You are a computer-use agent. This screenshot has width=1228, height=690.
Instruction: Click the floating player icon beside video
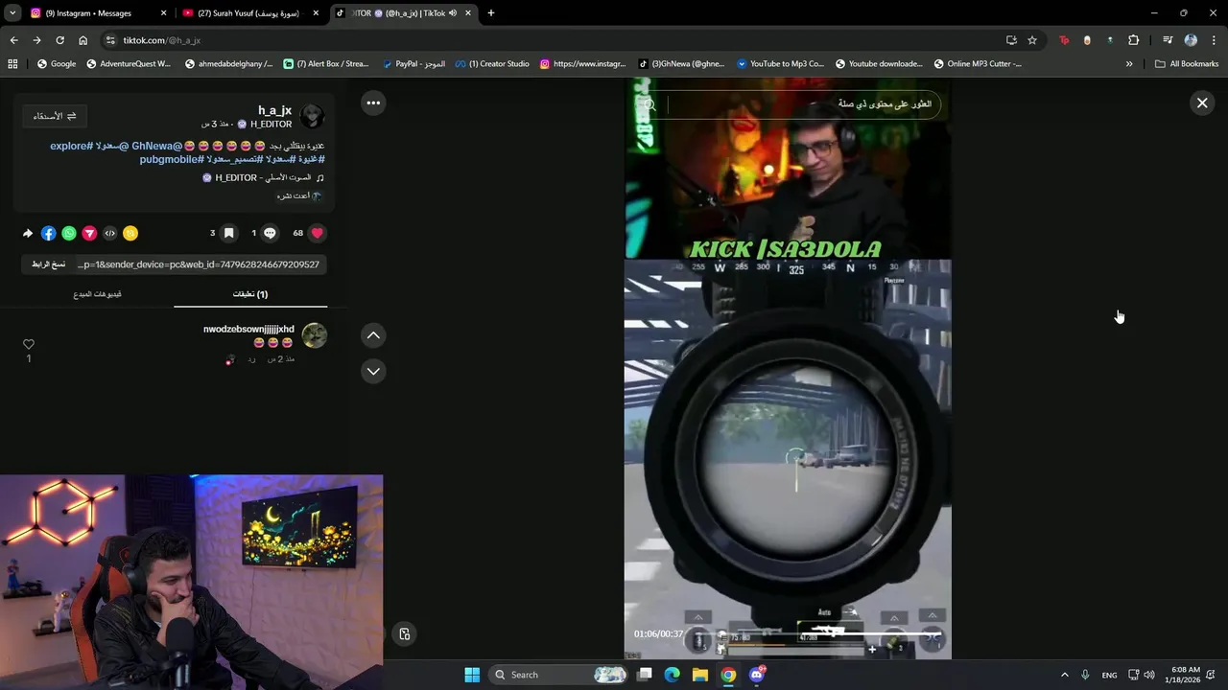pyautogui.click(x=404, y=633)
